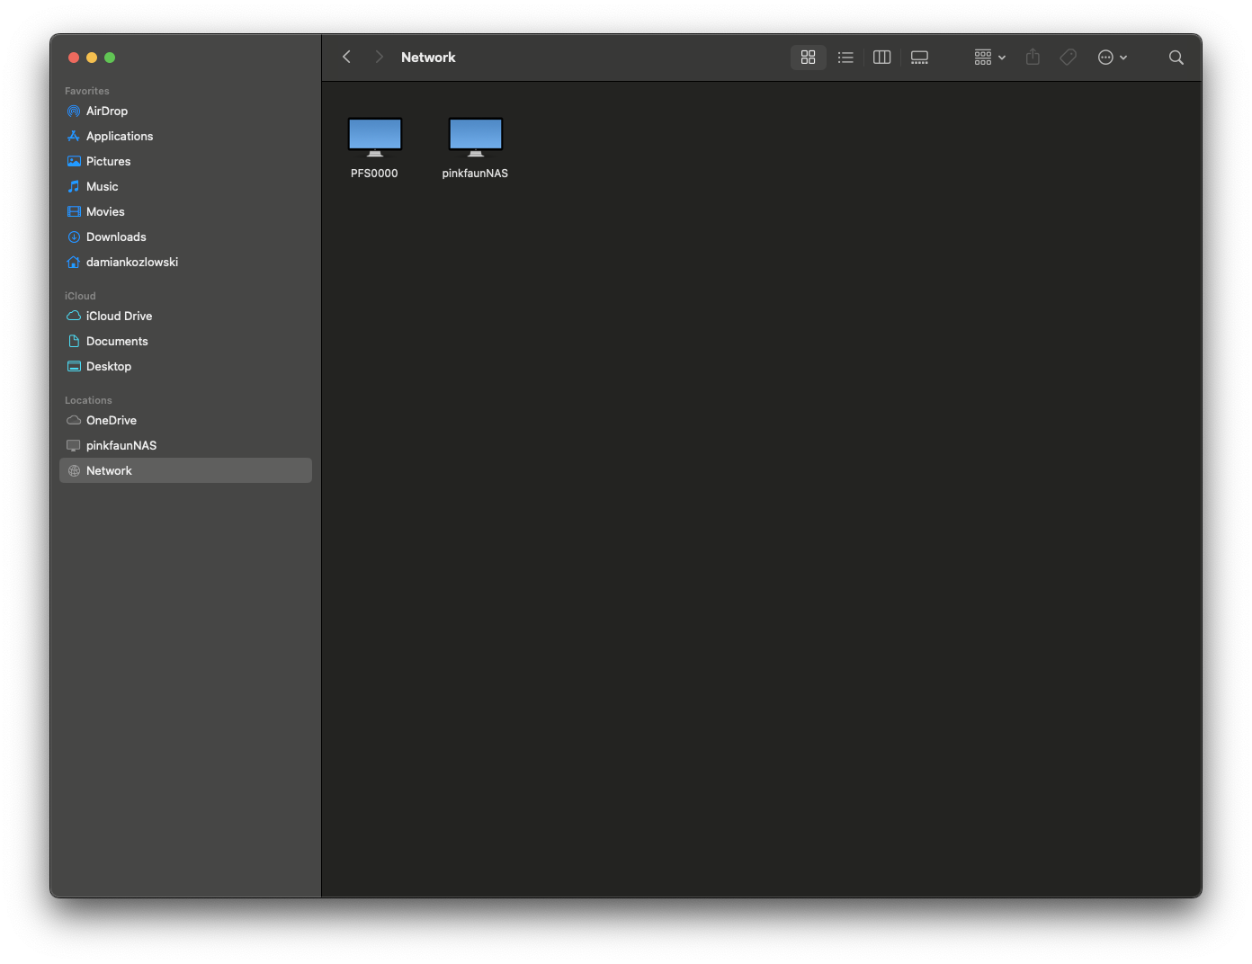
Task: Switch to icon grid view
Action: (x=808, y=57)
